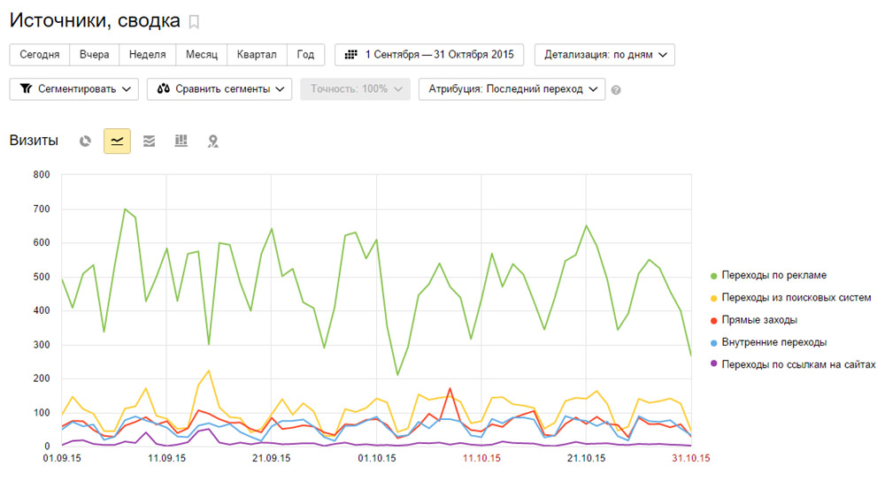Expand the Атрибуция: Последний переход dropdown
The image size is (885, 481).
(511, 88)
